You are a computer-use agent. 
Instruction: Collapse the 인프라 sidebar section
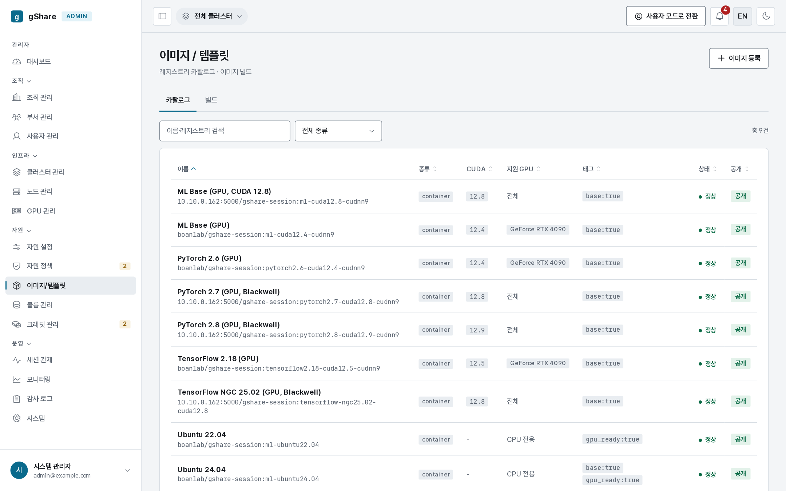[24, 156]
